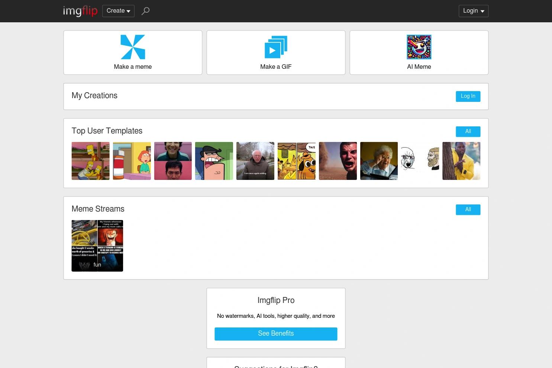Open the Create dropdown menu
The width and height of the screenshot is (552, 368).
coord(118,11)
